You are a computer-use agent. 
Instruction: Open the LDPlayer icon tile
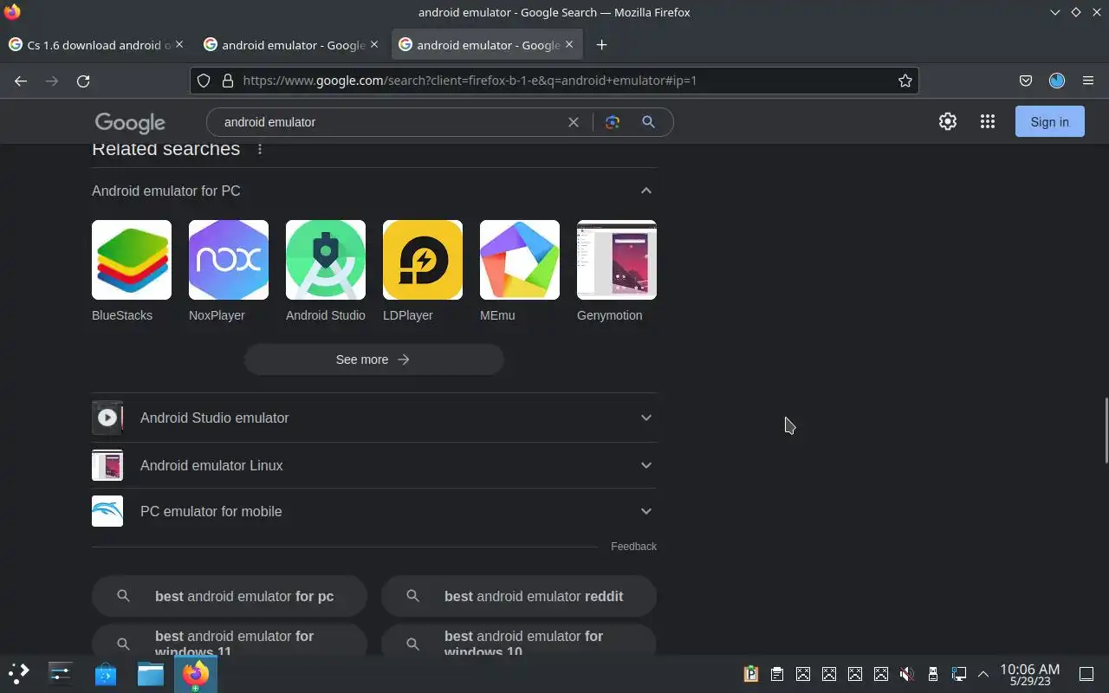tap(423, 260)
